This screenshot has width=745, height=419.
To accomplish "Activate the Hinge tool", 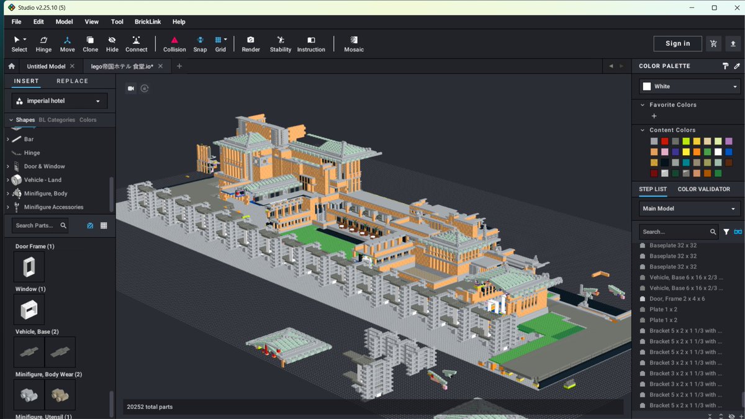I will click(43, 43).
